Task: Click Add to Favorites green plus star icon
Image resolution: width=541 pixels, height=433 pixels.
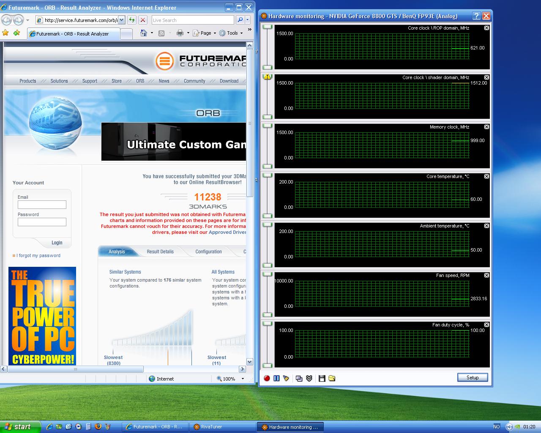Action: point(17,33)
